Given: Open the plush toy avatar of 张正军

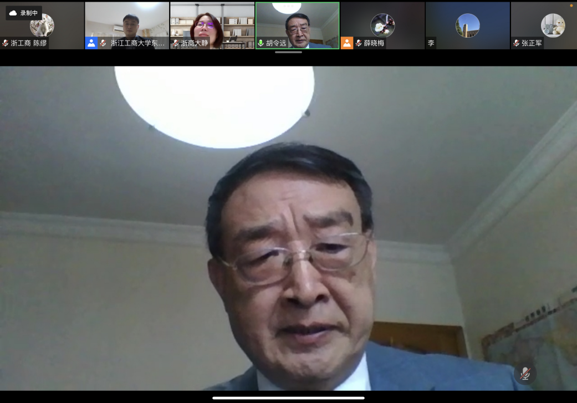Looking at the screenshot, I should point(553,25).
